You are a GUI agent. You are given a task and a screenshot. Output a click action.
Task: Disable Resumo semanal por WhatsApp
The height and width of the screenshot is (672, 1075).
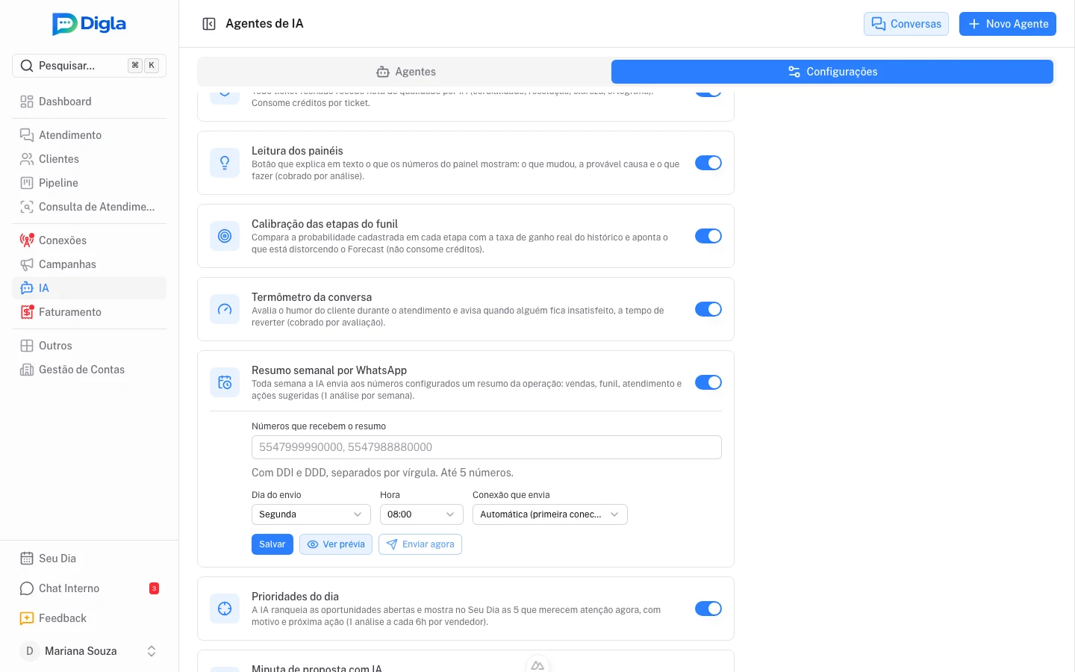tap(708, 382)
